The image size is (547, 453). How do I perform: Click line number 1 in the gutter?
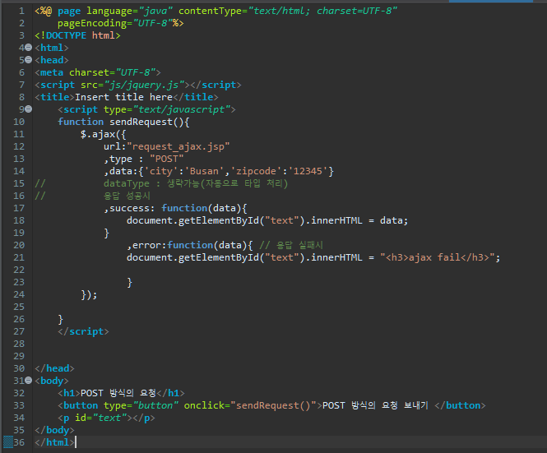[x=21, y=11]
